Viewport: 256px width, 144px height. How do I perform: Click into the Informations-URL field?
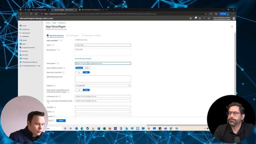coord(103,96)
